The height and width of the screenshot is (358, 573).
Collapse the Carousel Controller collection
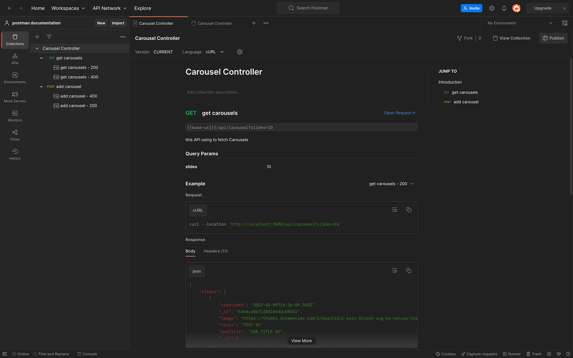click(x=37, y=48)
